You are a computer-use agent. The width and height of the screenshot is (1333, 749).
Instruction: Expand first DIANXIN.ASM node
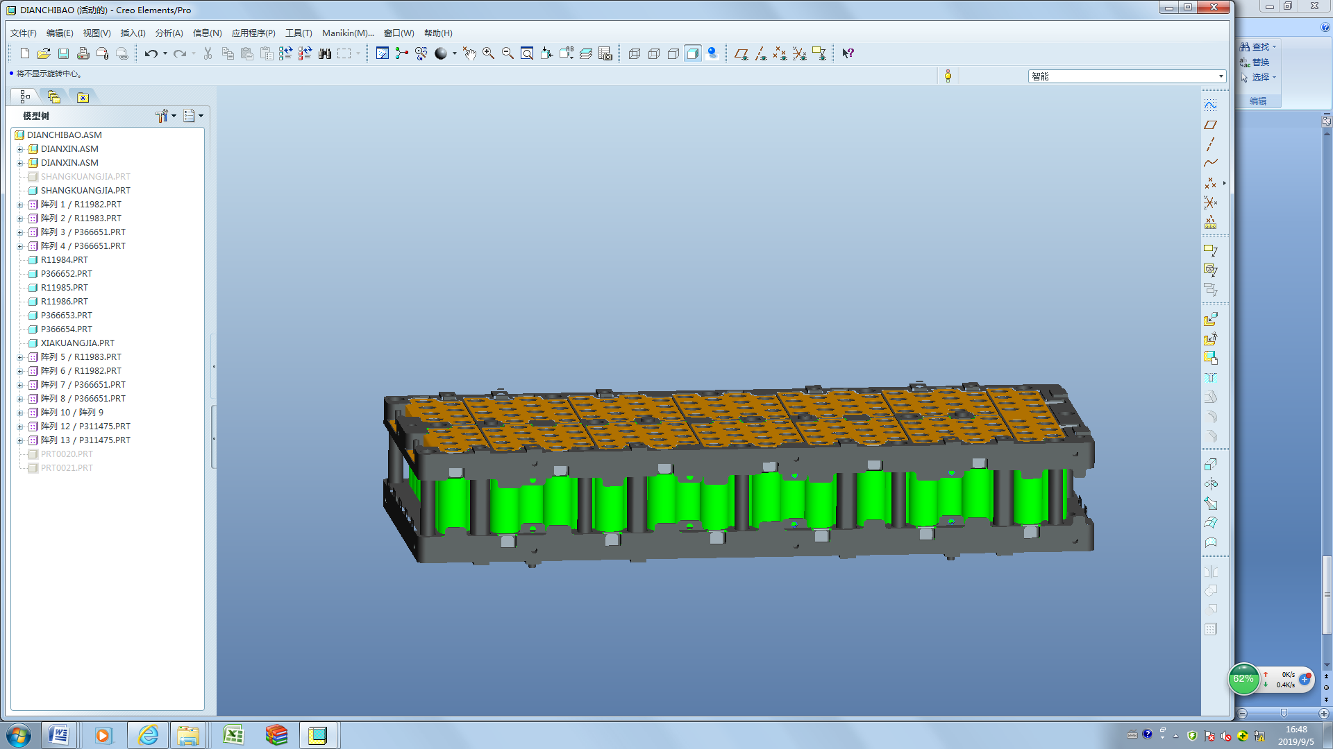[20, 149]
